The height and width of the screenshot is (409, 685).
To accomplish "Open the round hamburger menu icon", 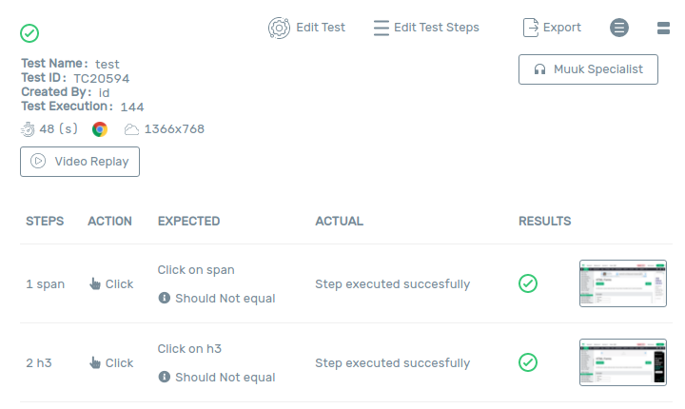I will [x=619, y=28].
